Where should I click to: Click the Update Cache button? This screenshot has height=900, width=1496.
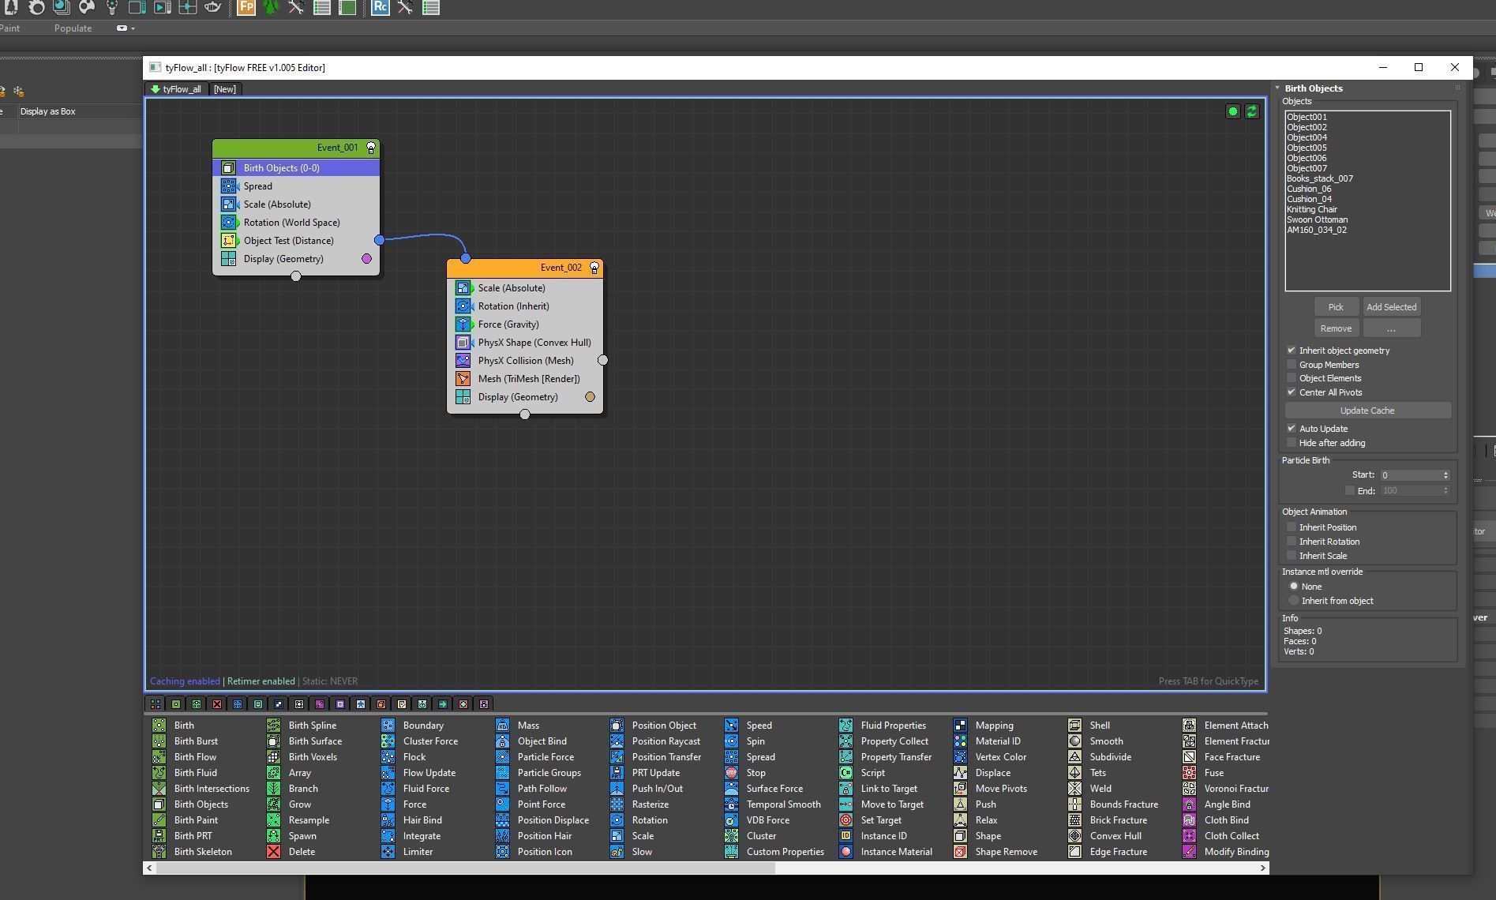[1367, 411]
